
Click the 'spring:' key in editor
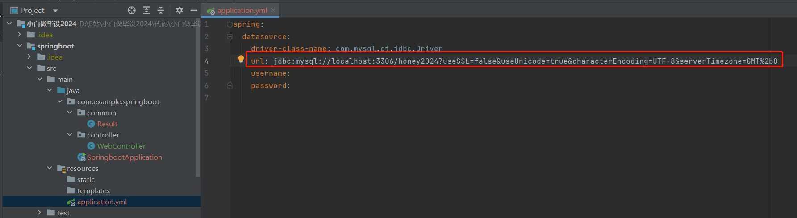248,24
